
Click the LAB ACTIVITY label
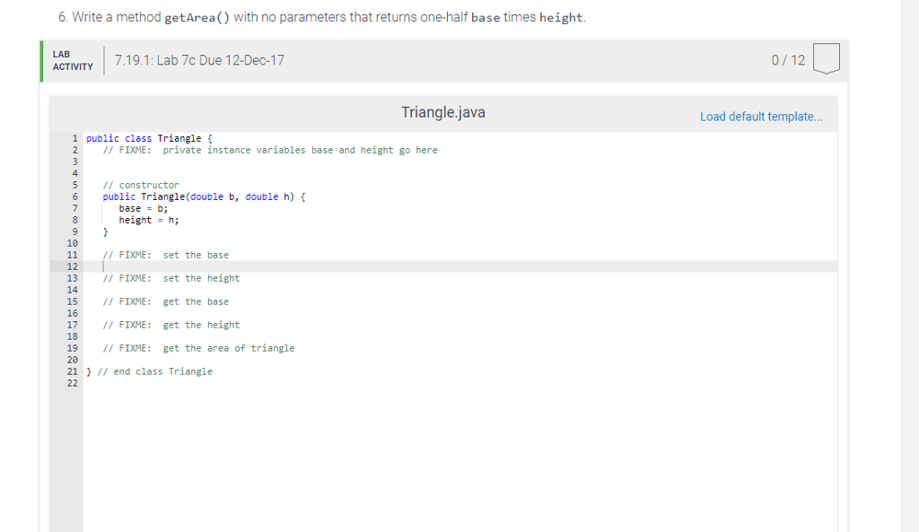tap(73, 60)
